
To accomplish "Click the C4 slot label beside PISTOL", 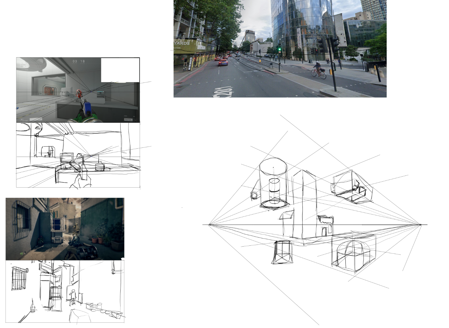I will click(x=135, y=120).
